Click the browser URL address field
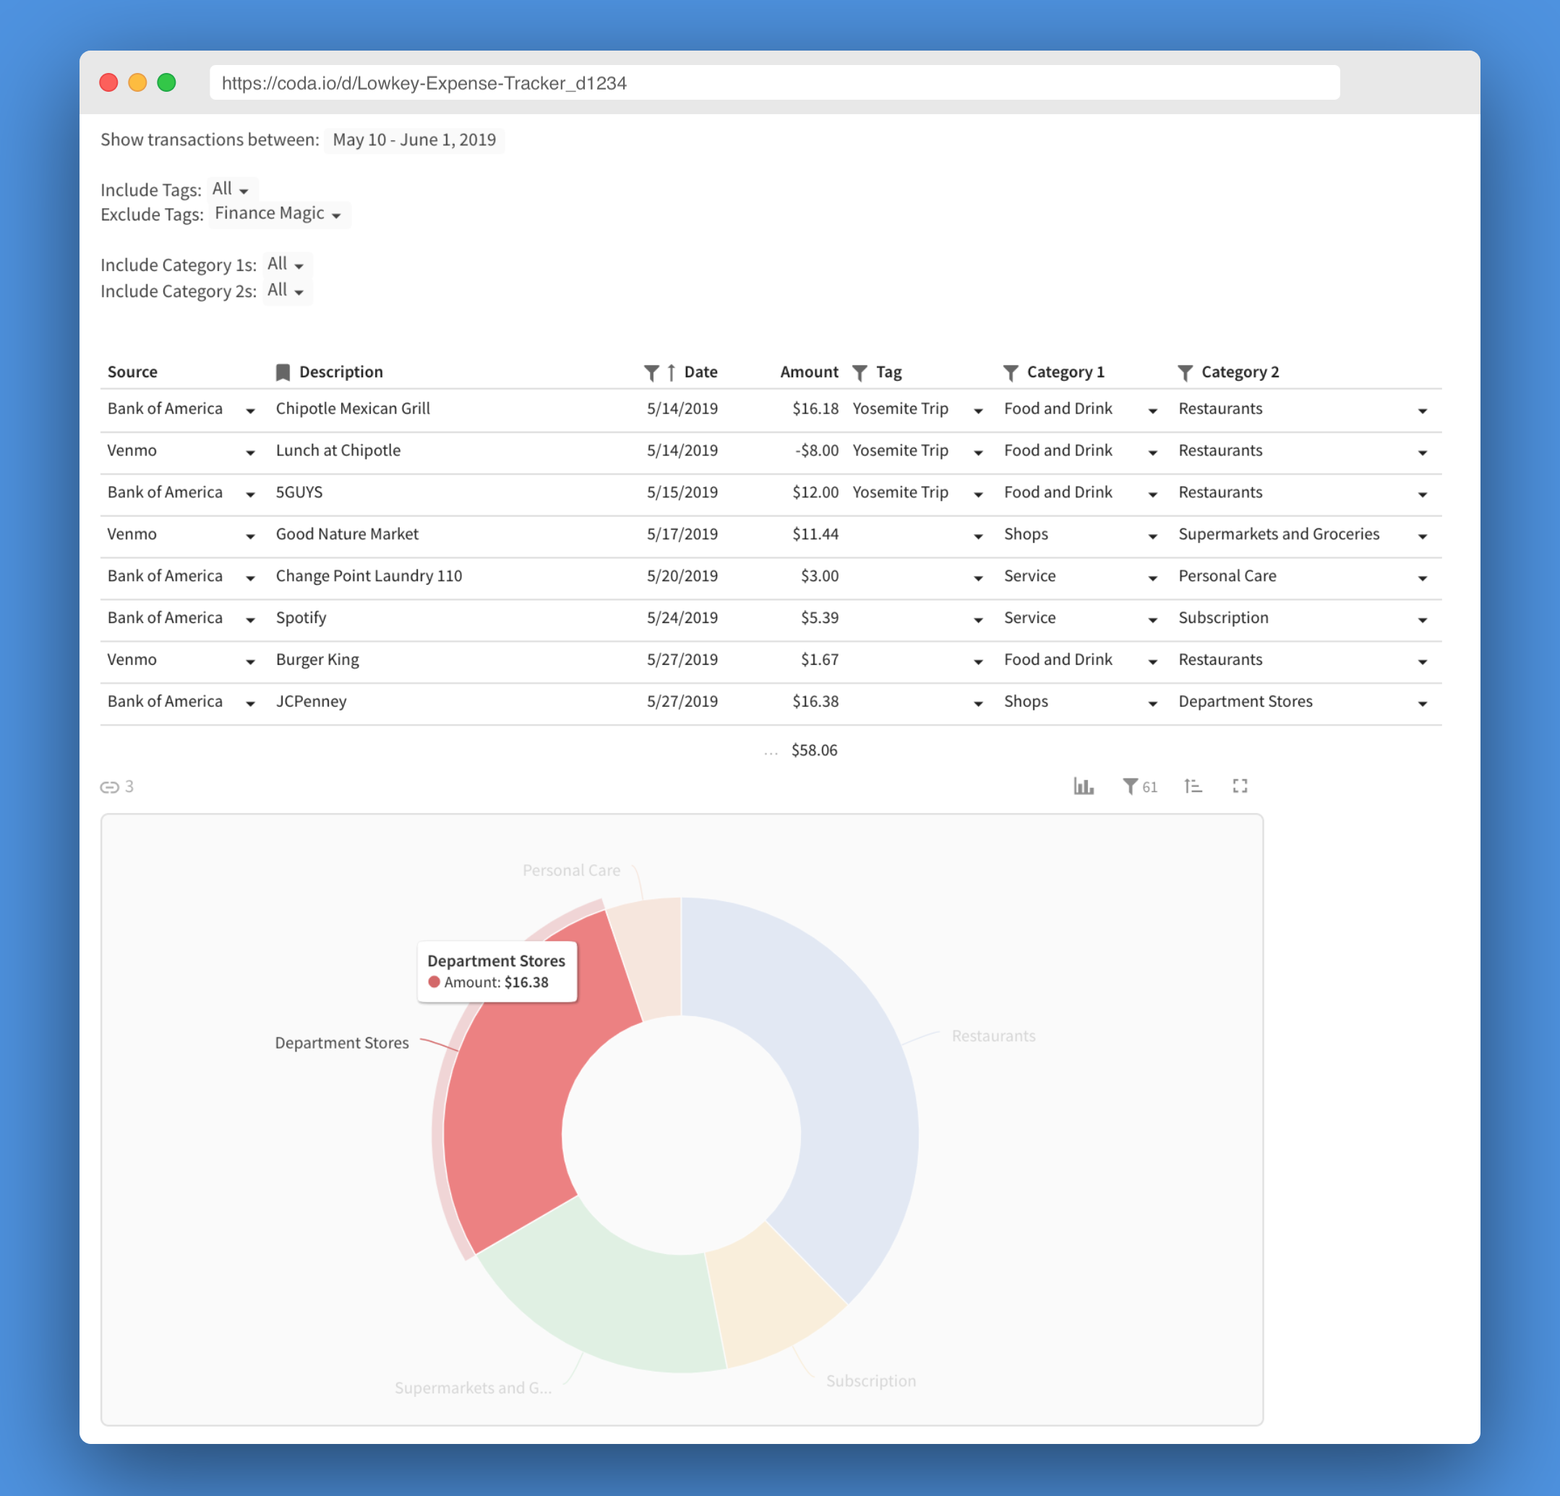The width and height of the screenshot is (1560, 1496). pos(773,83)
